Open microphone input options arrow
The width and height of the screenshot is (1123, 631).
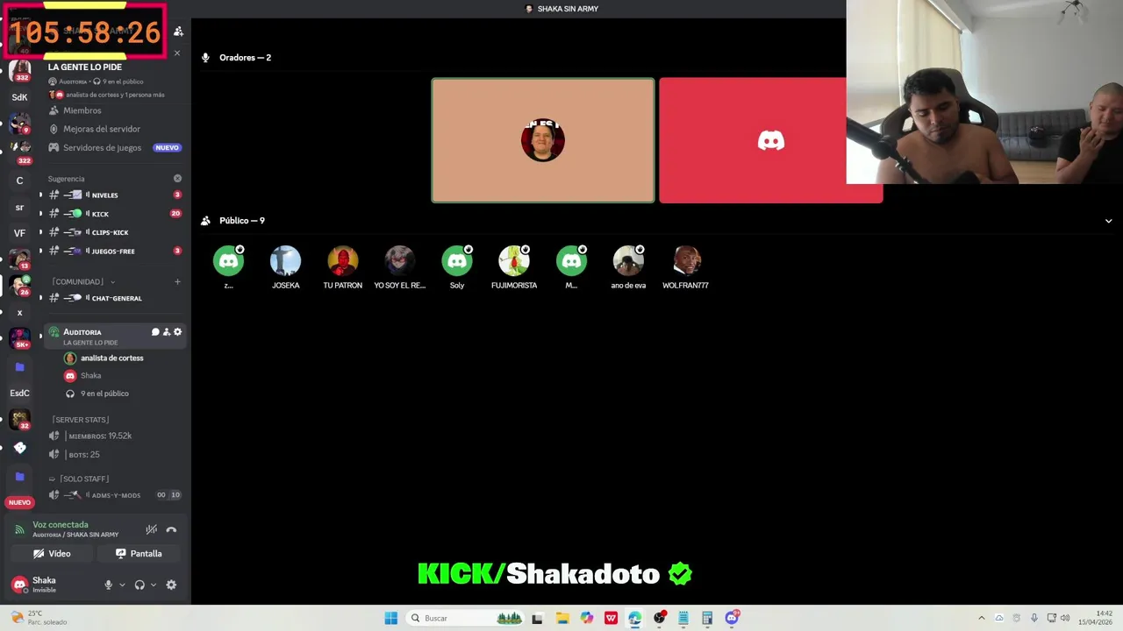click(122, 585)
